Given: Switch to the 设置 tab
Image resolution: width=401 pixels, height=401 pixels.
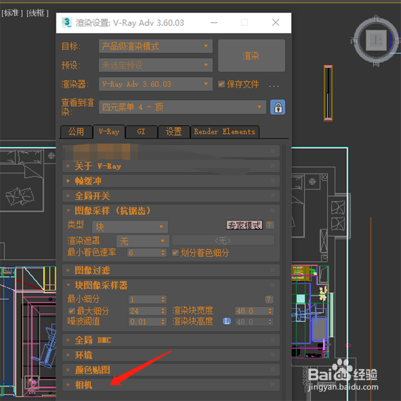Looking at the screenshot, I should [174, 132].
